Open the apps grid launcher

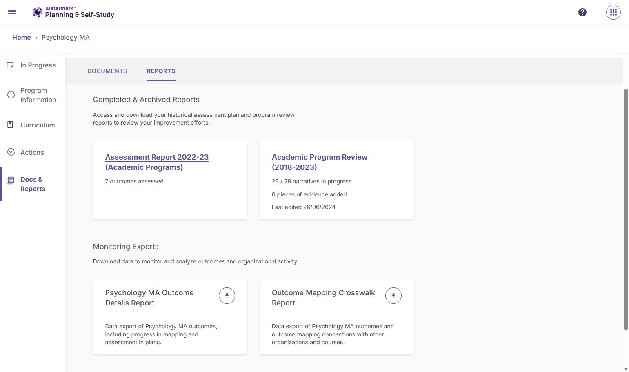(613, 12)
